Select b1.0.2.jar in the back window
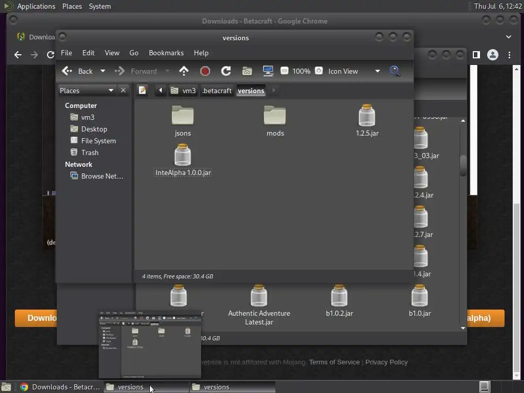Viewport: 524px width, 393px height. [x=339, y=301]
